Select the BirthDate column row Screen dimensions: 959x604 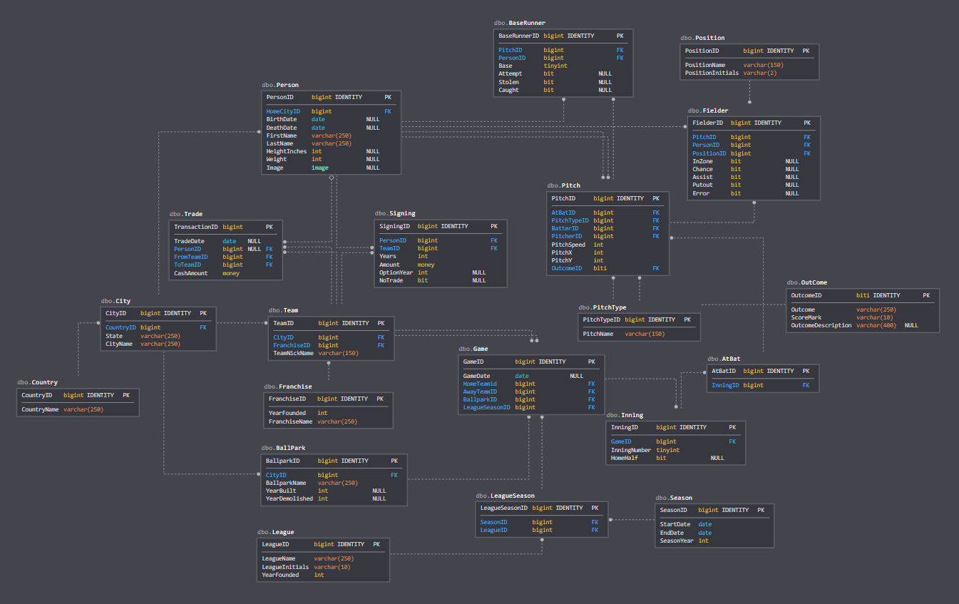coord(331,120)
